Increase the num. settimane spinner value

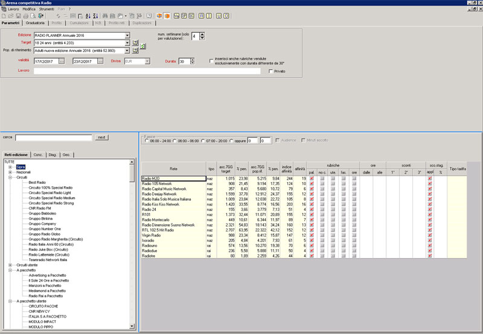click(x=202, y=34)
